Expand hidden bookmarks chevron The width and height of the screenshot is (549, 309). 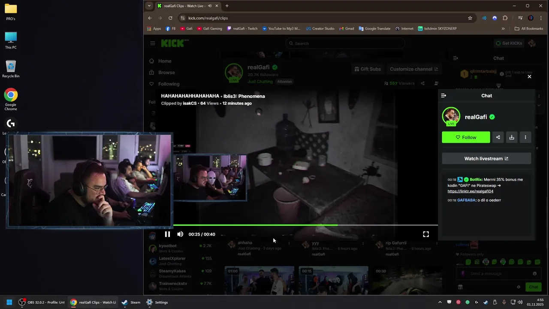pyautogui.click(x=503, y=28)
